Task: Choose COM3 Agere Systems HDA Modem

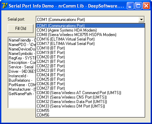Action: pos(91,30)
